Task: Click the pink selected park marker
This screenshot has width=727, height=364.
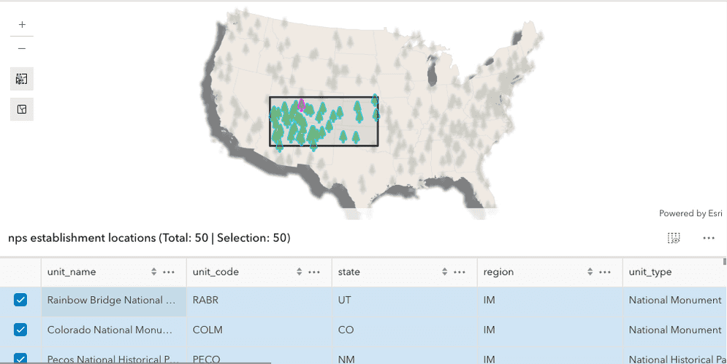Action: 301,105
